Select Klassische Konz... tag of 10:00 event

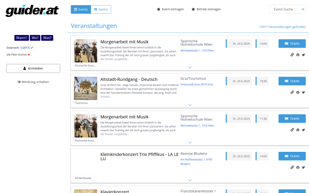[x=85, y=65]
